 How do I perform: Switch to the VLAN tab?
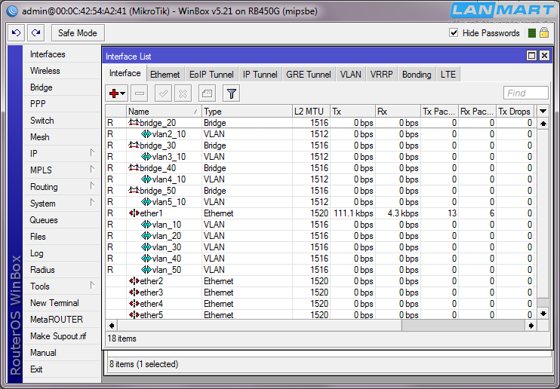(350, 75)
